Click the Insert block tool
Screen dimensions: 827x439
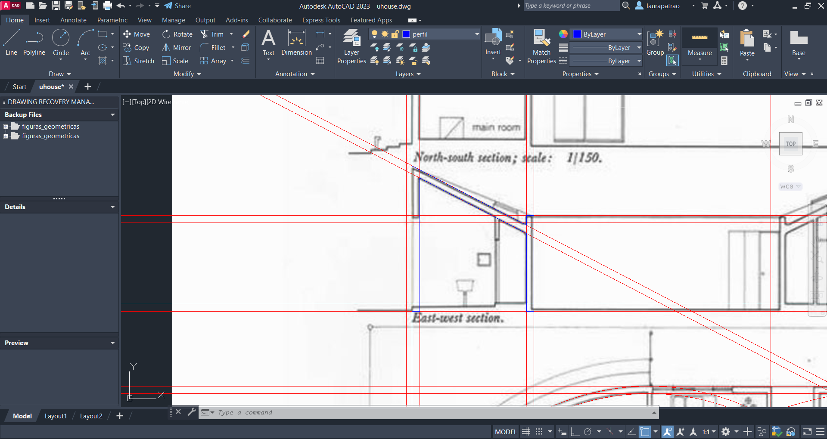coord(493,43)
